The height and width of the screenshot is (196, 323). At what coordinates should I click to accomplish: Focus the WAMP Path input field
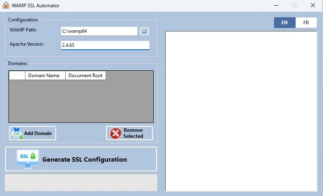click(99, 31)
